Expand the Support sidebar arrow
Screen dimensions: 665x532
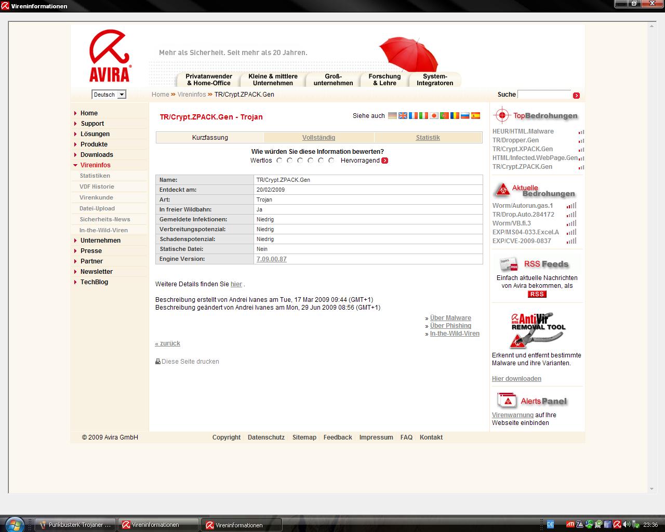point(76,124)
